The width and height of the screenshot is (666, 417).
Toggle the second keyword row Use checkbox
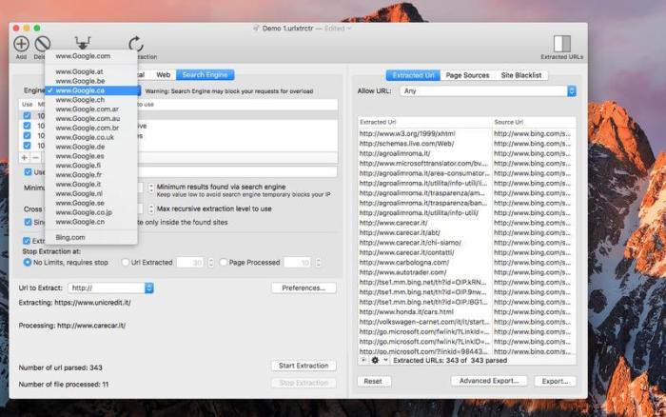click(x=28, y=126)
